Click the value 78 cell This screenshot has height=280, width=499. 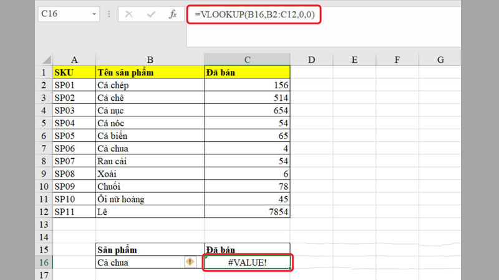pos(247,186)
